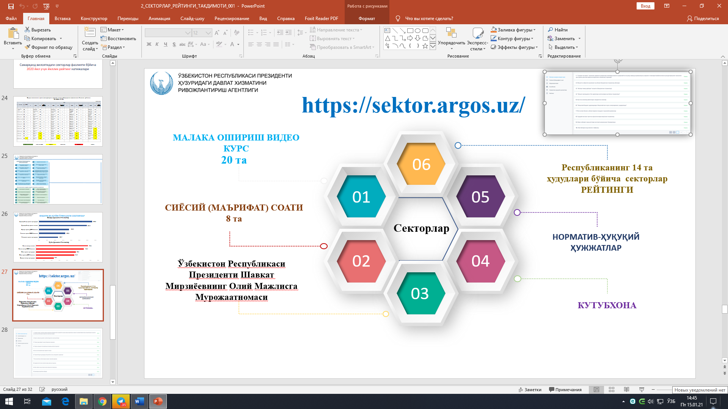The width and height of the screenshot is (728, 409).
Task: Click Упорядочить arrange icon
Action: click(451, 33)
